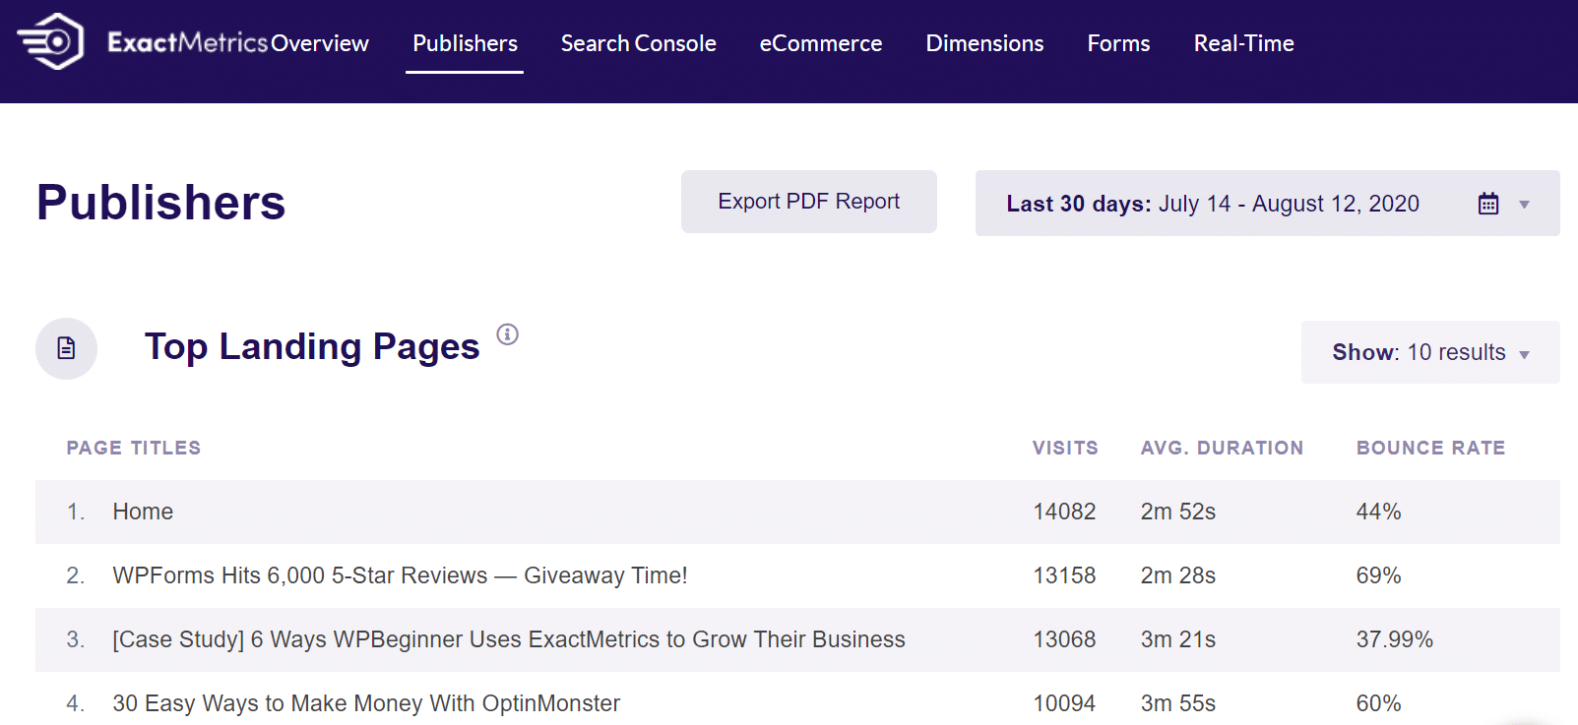1578x725 pixels.
Task: Switch to the Overview tab
Action: pyautogui.click(x=320, y=43)
